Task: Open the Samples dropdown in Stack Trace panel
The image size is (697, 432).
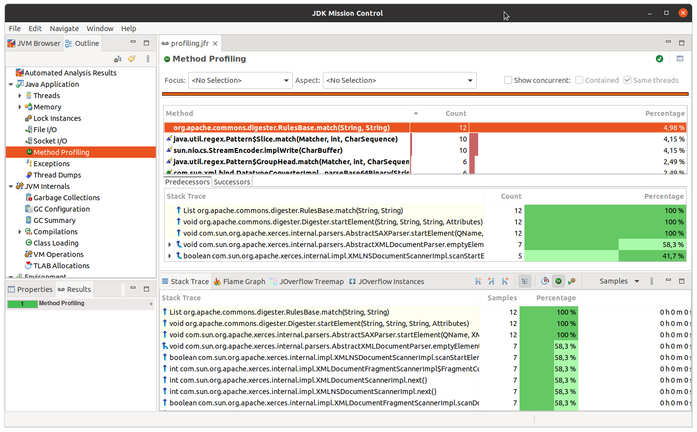Action: (x=619, y=281)
